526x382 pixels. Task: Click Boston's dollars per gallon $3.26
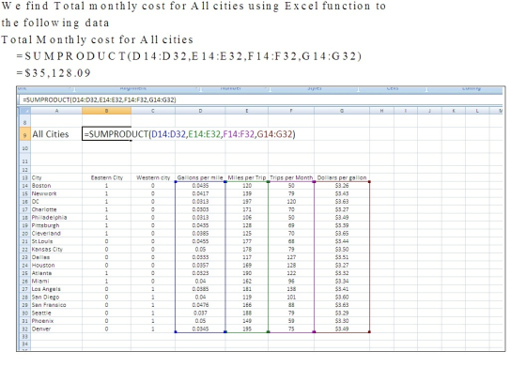click(x=342, y=186)
